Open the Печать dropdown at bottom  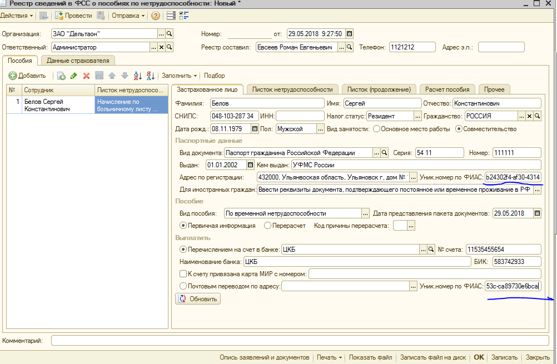point(329,357)
